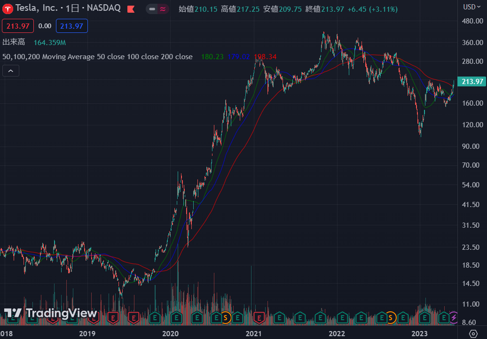Click the green earnings E marker at 2023

424,317
